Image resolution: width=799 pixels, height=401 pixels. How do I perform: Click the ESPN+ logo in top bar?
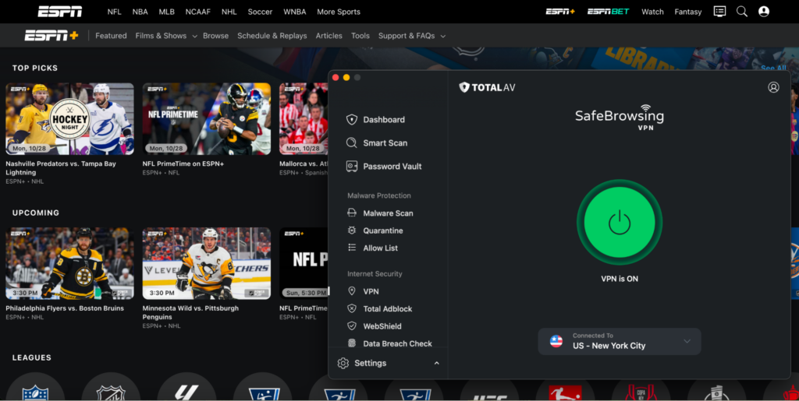click(x=560, y=11)
